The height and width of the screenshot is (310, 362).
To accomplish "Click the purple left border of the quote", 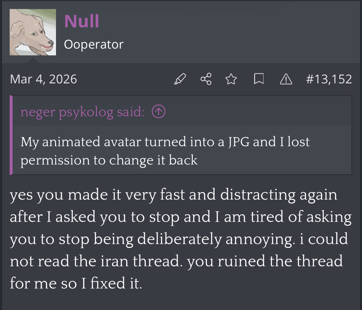I will [x=11, y=135].
